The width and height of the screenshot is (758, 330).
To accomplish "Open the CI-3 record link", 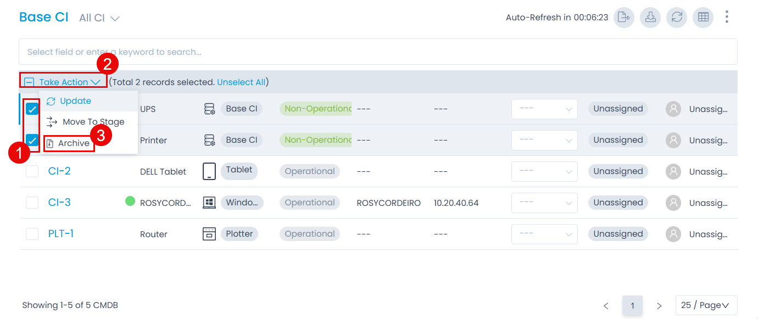I will 59,203.
